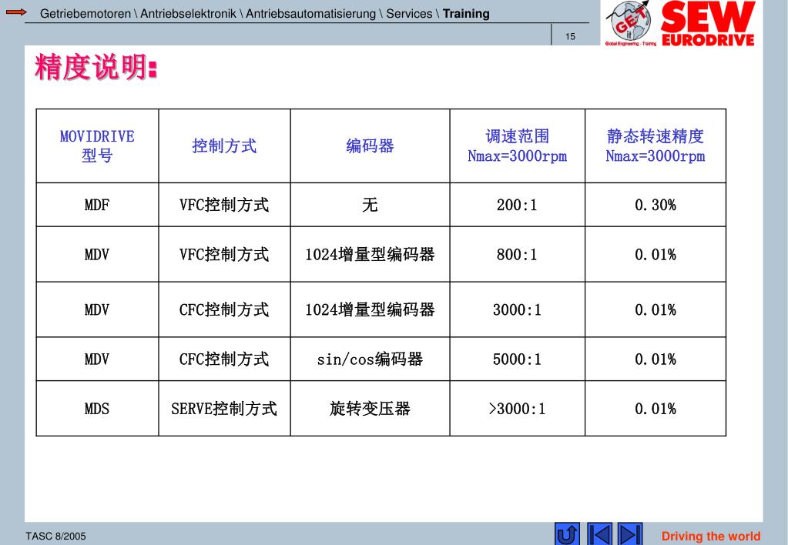Image resolution: width=788 pixels, height=545 pixels.
Task: Select the MDS model cell
Action: (98, 409)
